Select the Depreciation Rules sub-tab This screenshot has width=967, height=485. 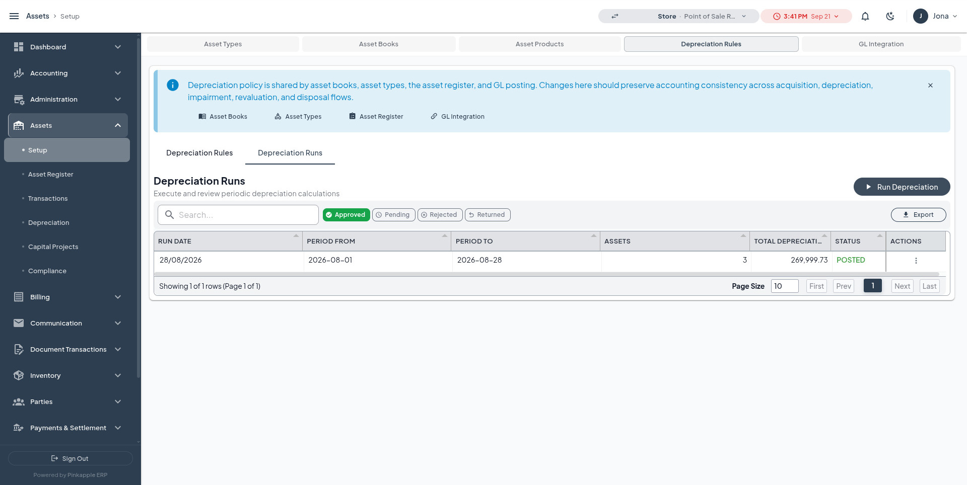click(199, 153)
